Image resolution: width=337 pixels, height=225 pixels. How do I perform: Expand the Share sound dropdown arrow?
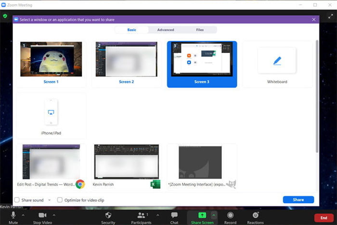[49, 200]
